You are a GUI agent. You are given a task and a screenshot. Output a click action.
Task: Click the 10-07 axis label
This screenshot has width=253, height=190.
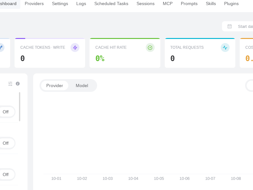click(210, 179)
